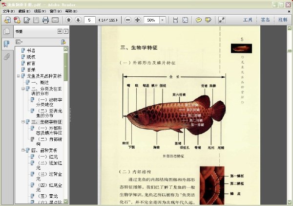
Task: Click the fit one full page icon
Action: [x=185, y=20]
